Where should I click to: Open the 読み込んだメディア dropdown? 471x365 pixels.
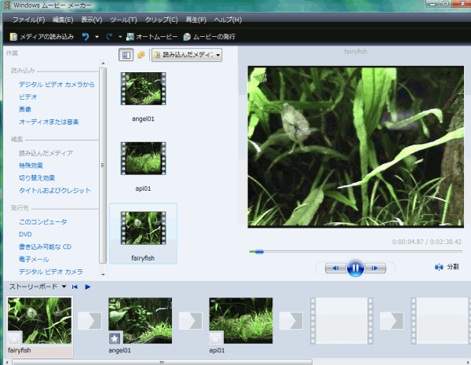coord(187,55)
